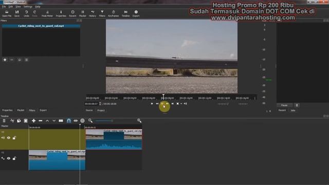Open the File menu

[x=4, y=7]
